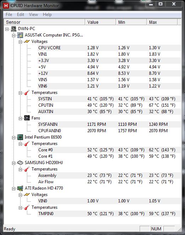Click the Intel Pentium E6500 CPU icon
Screen dimensions: 185x235
(x=20, y=137)
